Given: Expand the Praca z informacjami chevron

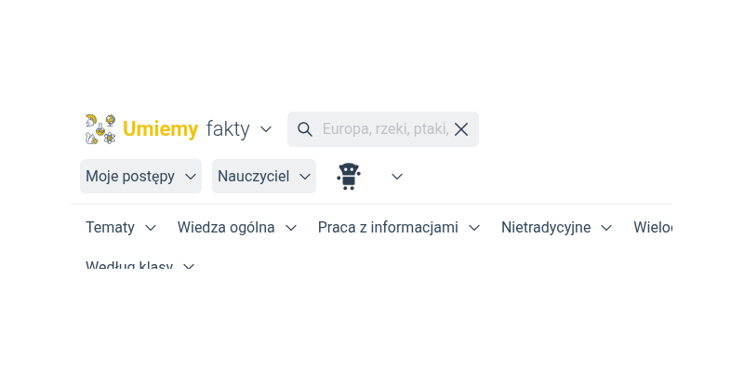Looking at the screenshot, I should tap(474, 228).
